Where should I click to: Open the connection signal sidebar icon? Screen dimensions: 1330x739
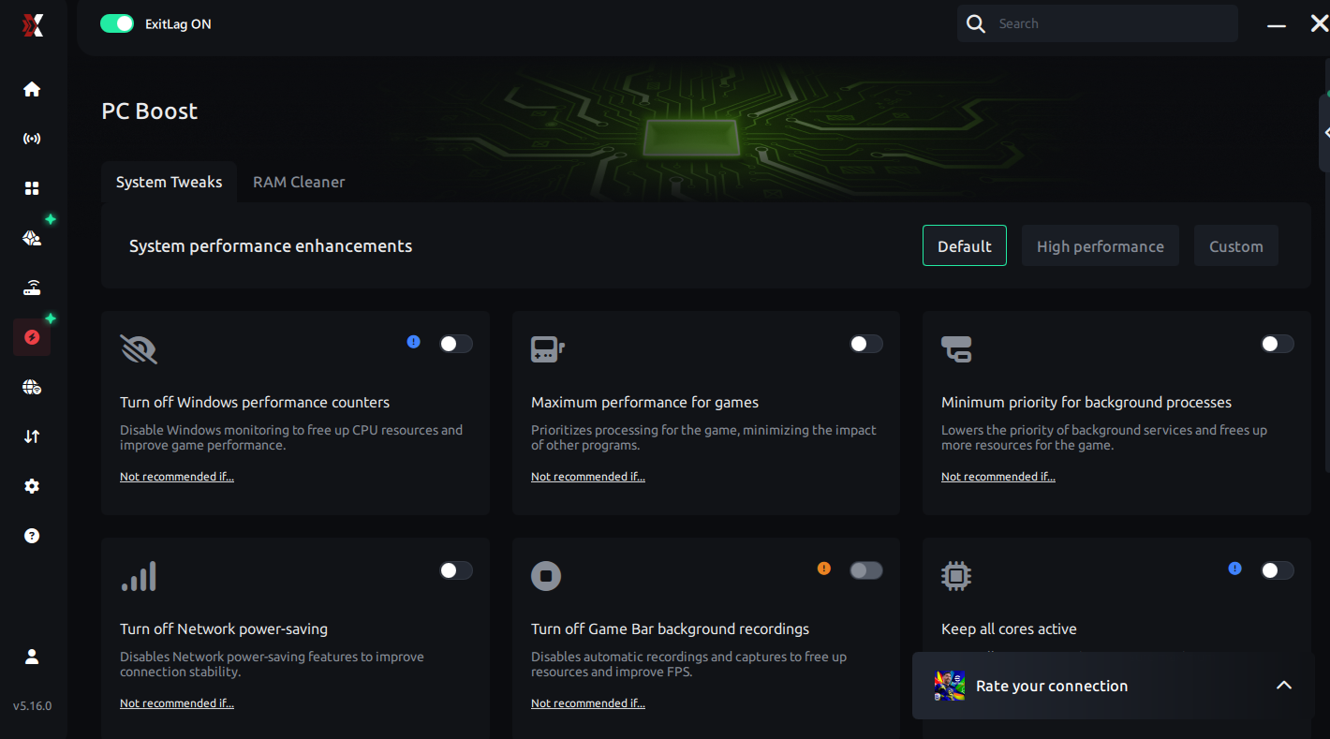(32, 139)
